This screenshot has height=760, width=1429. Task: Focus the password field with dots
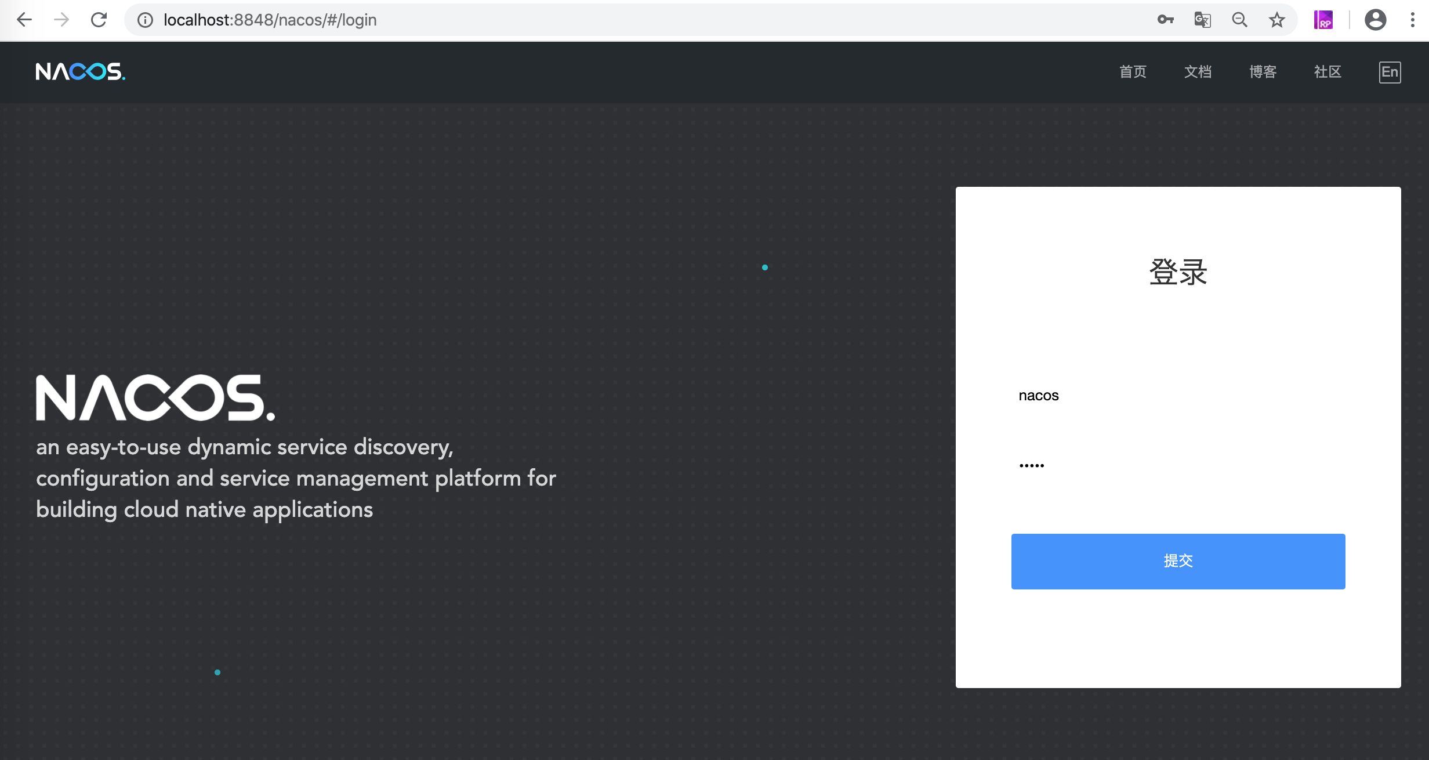[1178, 465]
